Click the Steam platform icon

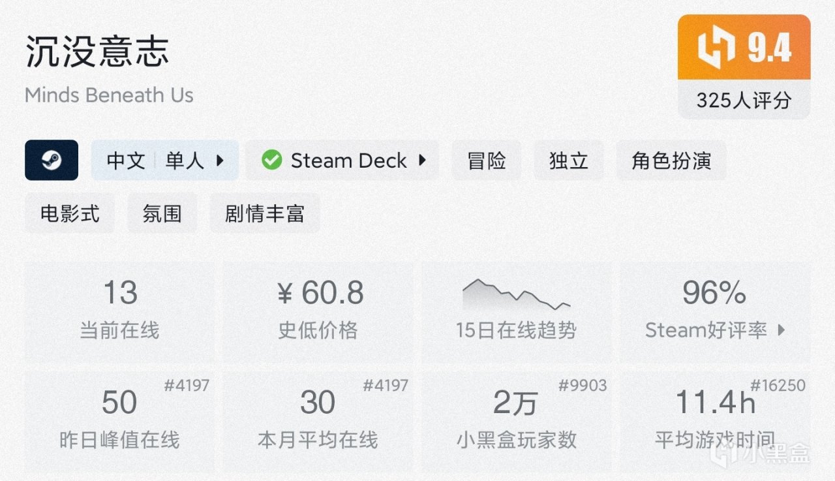pyautogui.click(x=52, y=160)
